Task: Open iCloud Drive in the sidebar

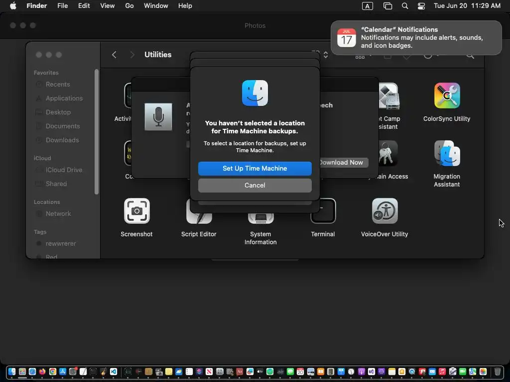Action: (x=64, y=170)
